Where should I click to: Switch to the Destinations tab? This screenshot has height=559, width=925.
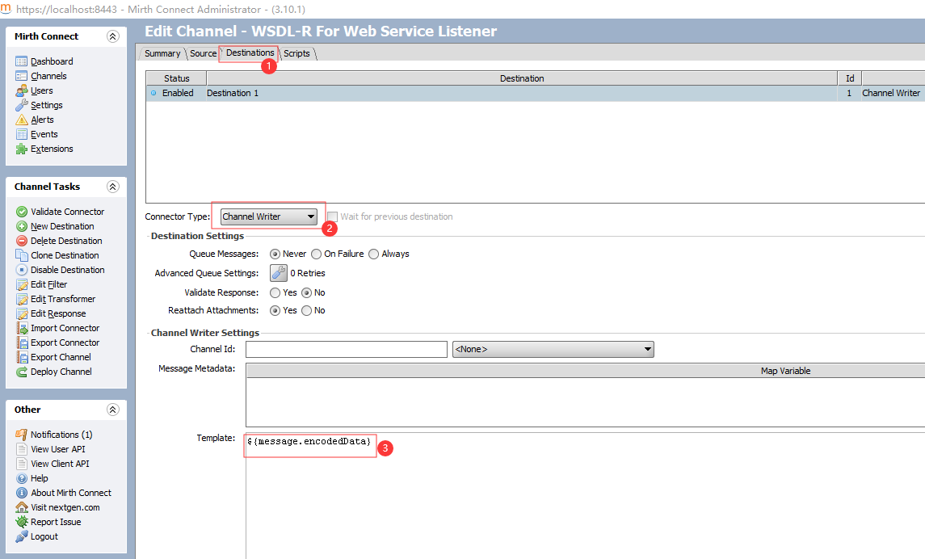[250, 53]
